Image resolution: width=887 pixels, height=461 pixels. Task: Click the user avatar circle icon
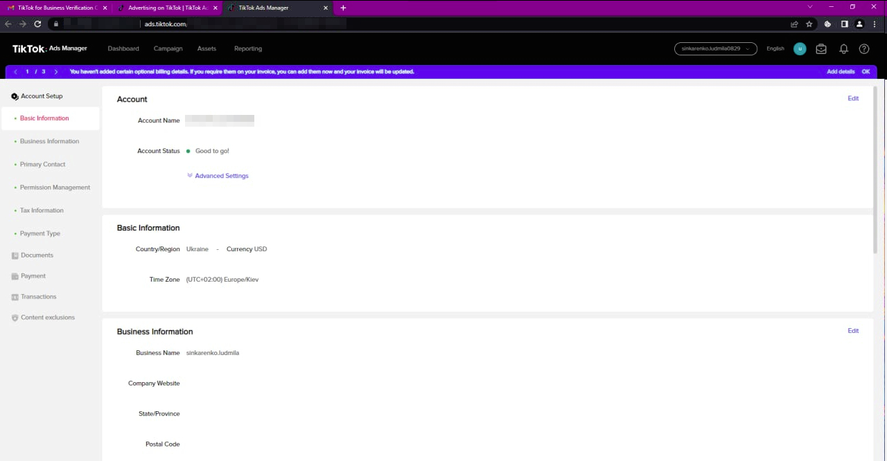pos(800,49)
